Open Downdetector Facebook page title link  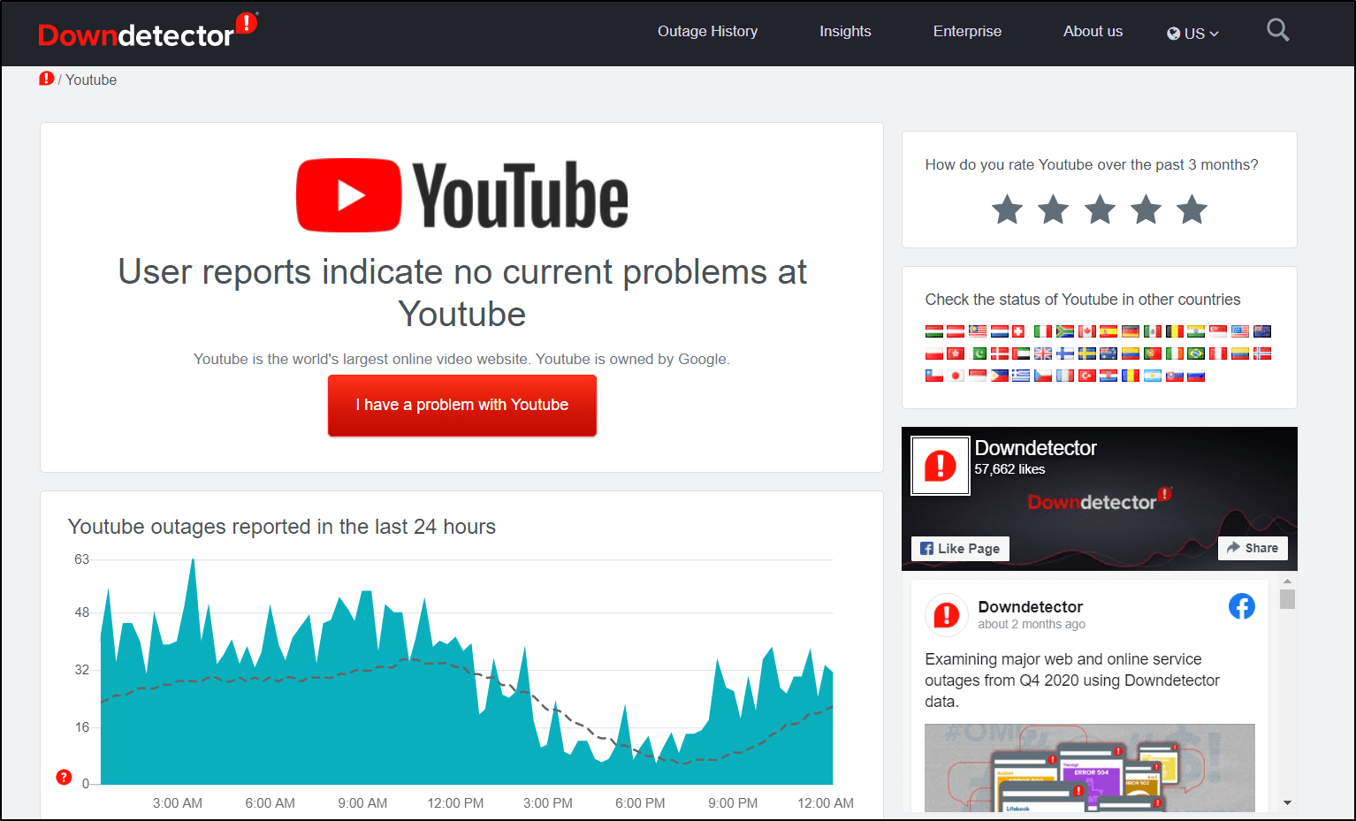tap(1035, 448)
